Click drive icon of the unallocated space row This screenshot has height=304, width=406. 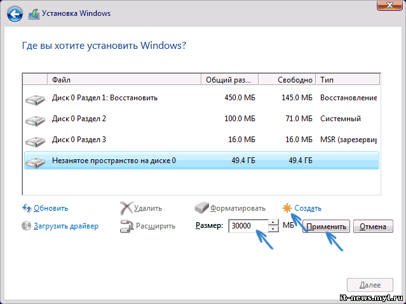point(35,162)
